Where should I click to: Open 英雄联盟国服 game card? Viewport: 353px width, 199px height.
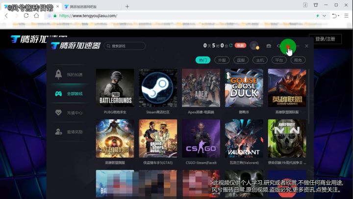115,139
